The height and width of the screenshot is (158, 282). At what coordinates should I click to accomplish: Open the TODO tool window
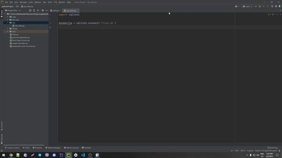coord(26,148)
